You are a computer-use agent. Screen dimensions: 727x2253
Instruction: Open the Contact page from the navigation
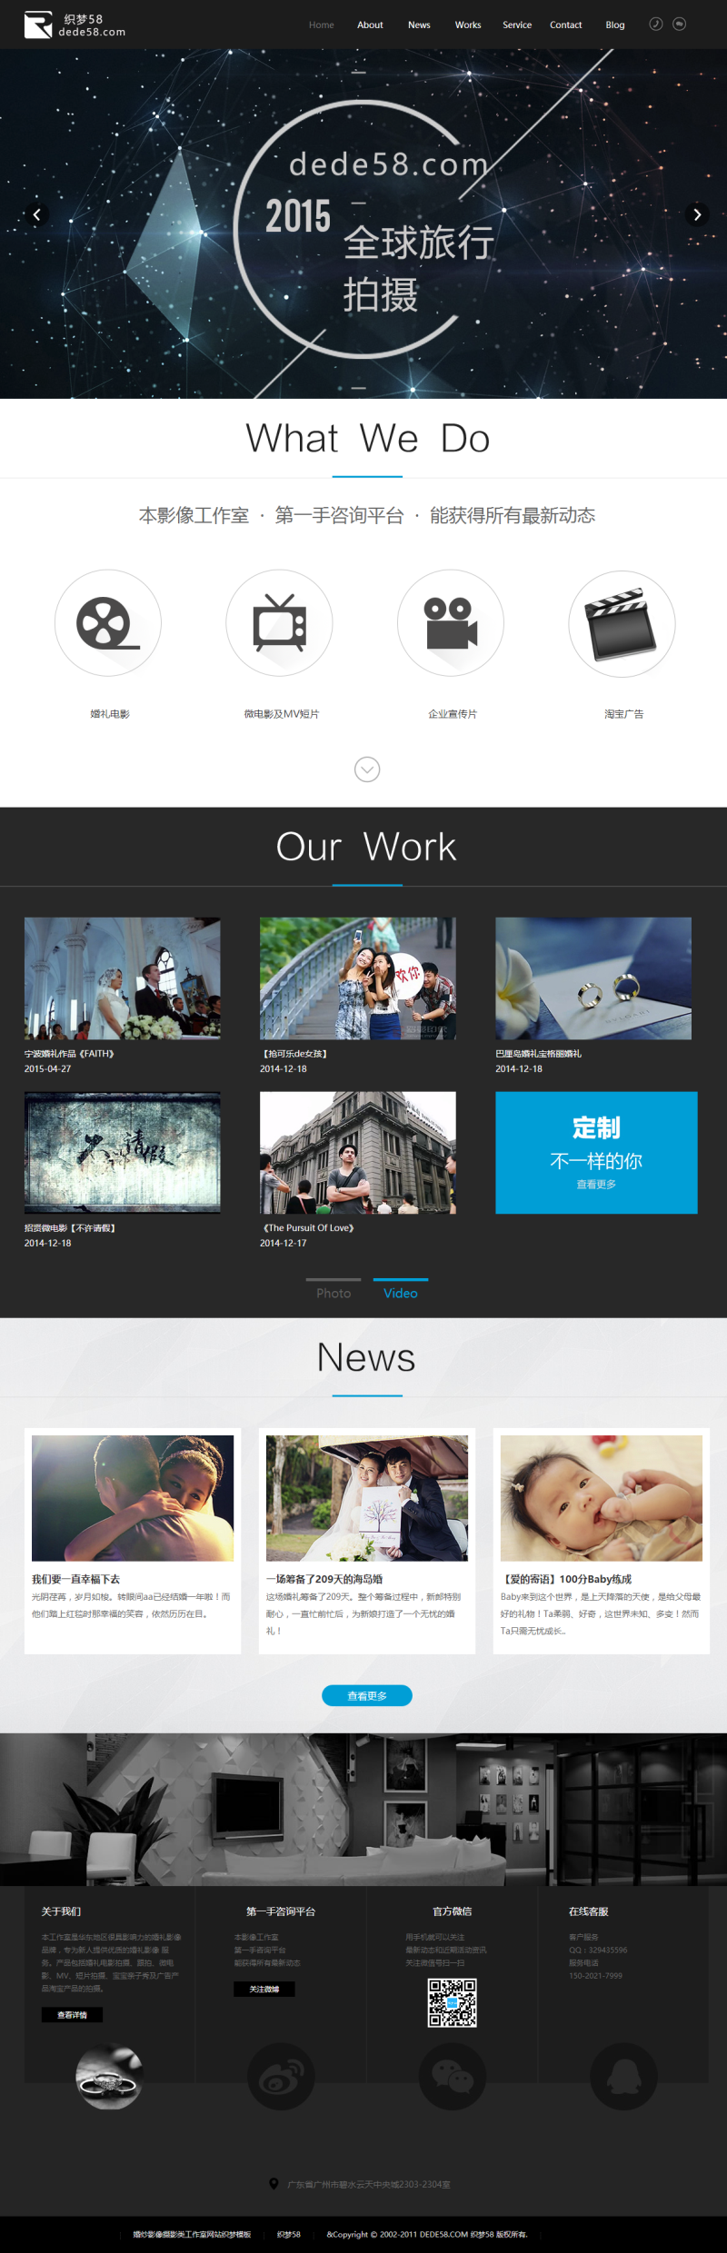pyautogui.click(x=565, y=25)
